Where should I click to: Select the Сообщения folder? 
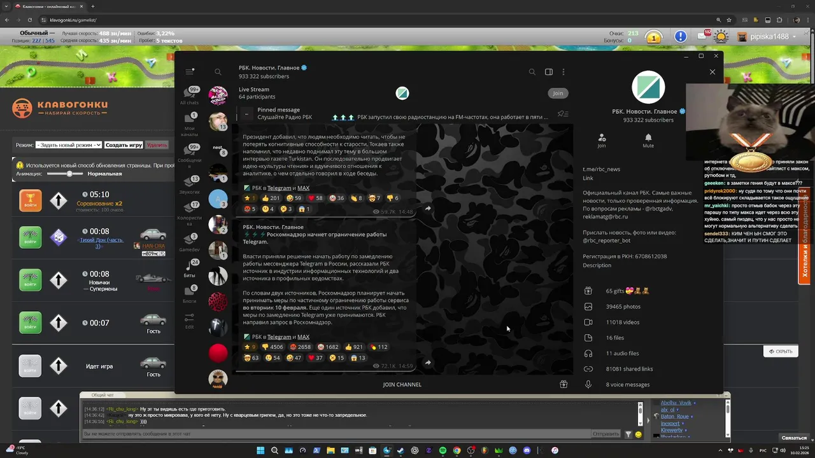189,156
